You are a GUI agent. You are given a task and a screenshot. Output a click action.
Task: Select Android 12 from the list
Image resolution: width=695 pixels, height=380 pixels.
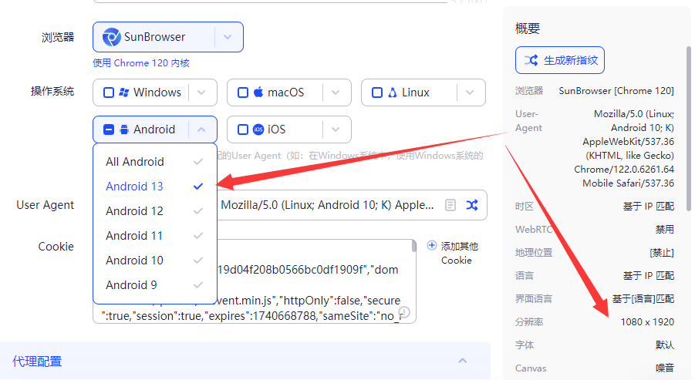click(135, 211)
